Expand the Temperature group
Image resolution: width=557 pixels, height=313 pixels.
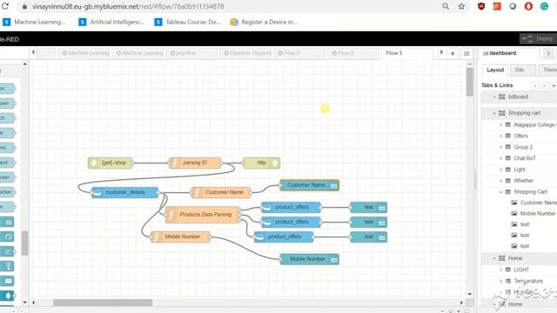click(x=501, y=281)
